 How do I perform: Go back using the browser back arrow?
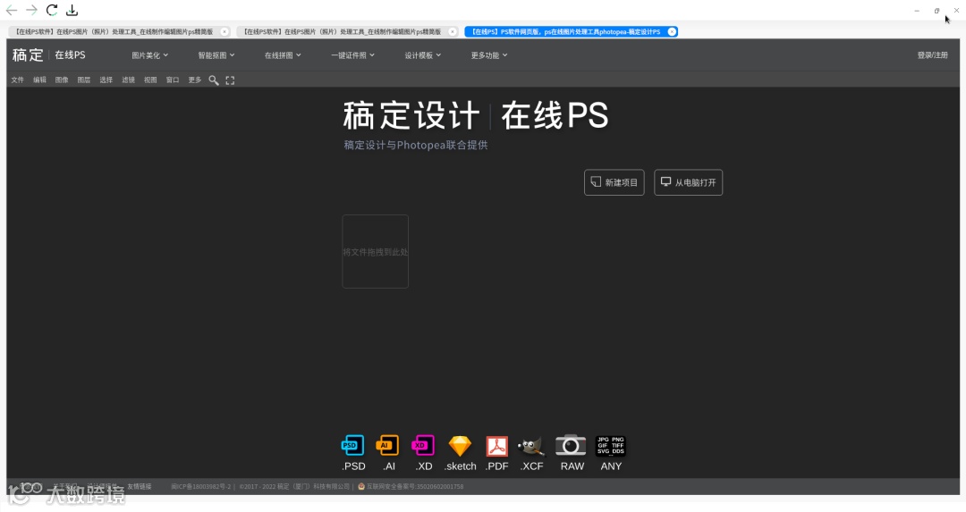pos(12,11)
